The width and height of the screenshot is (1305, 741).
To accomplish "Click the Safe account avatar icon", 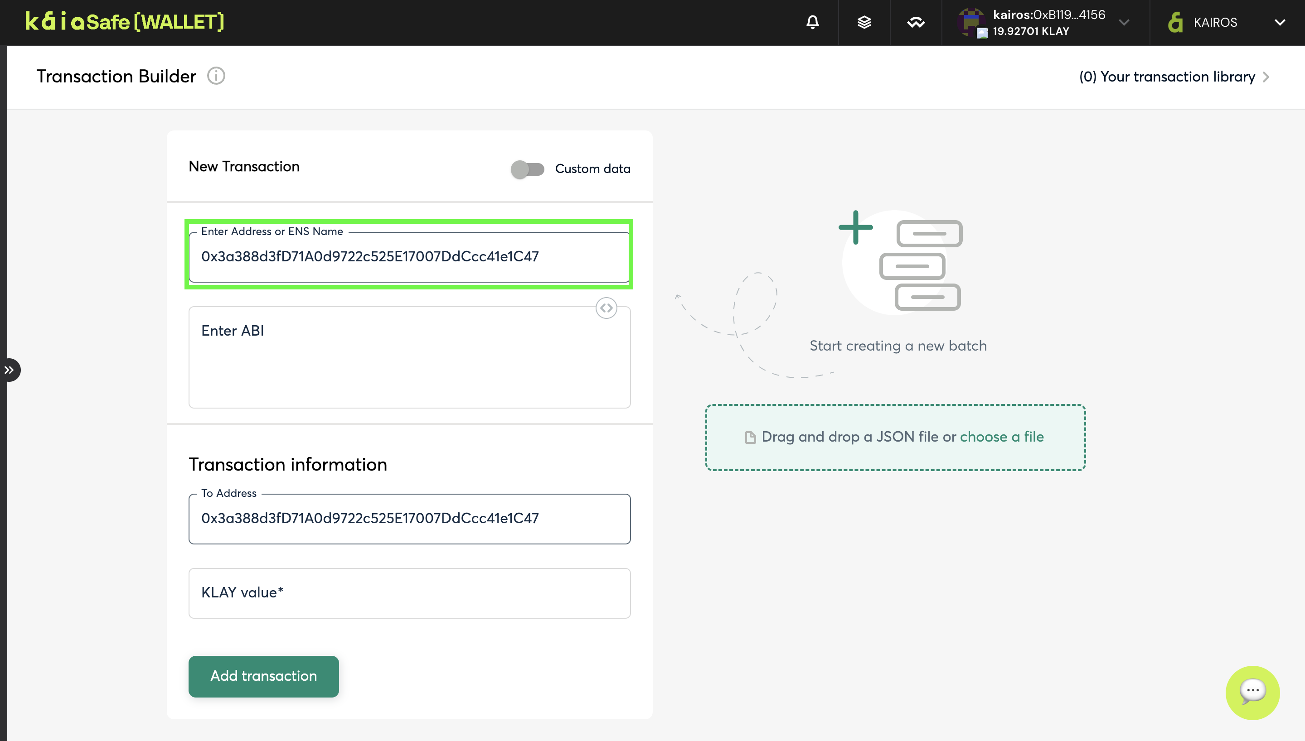I will pos(970,22).
